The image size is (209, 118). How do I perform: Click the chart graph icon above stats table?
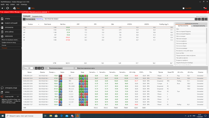[203, 19]
